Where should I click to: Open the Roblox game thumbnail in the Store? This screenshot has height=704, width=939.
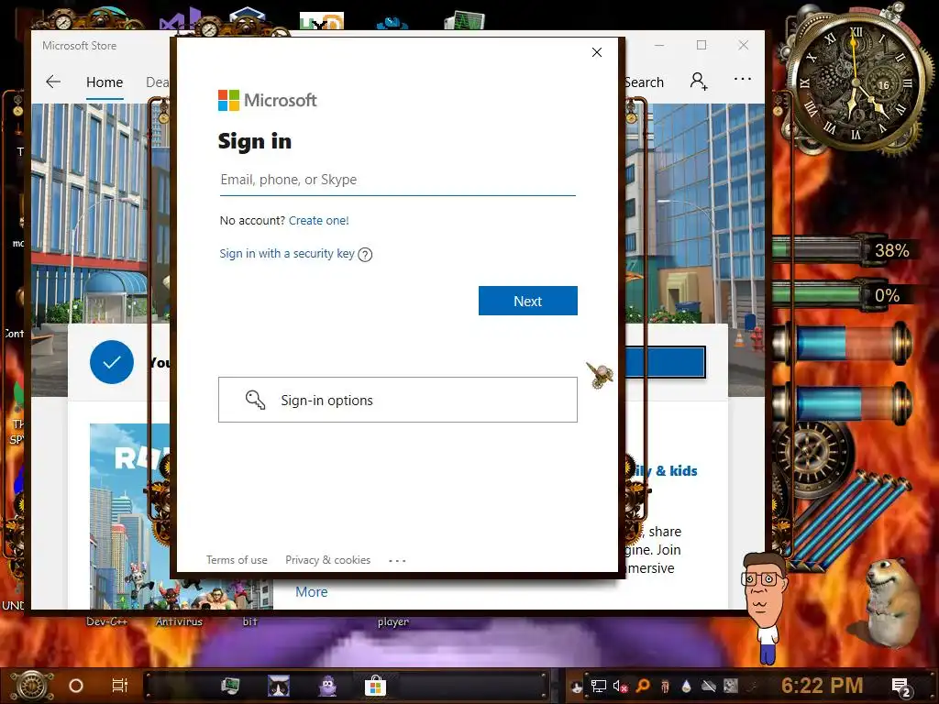(x=130, y=516)
